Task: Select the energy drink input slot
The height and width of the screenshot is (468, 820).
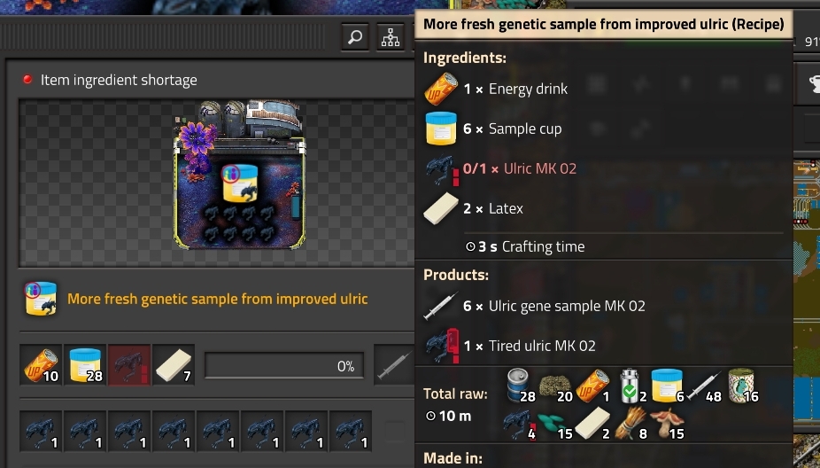Action: click(x=41, y=365)
